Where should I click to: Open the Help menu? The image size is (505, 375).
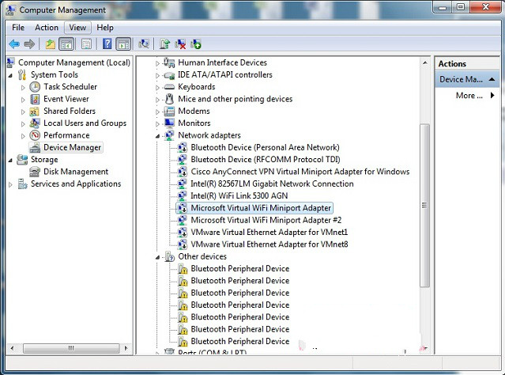(105, 28)
